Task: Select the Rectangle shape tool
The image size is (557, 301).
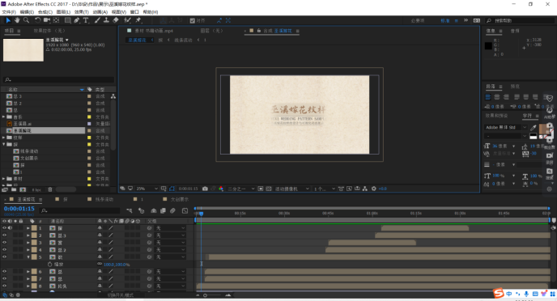Action: (x=67, y=20)
